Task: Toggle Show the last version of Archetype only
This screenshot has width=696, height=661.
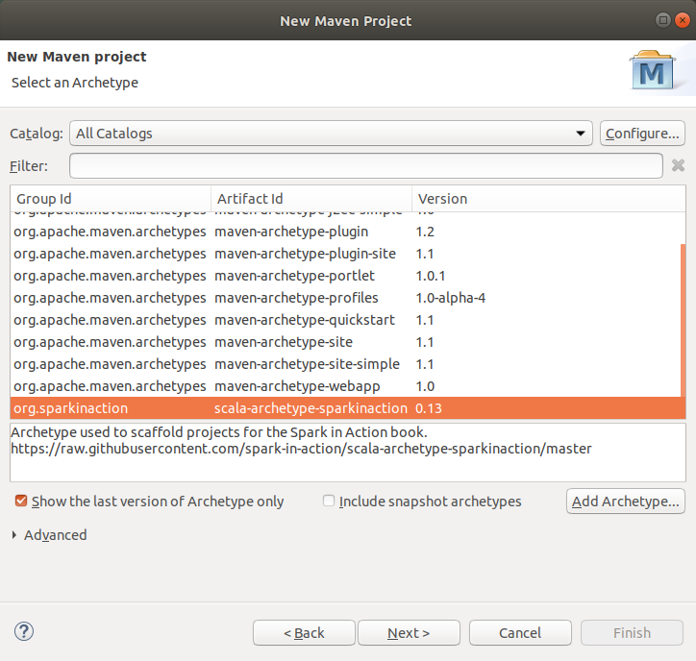Action: tap(21, 502)
